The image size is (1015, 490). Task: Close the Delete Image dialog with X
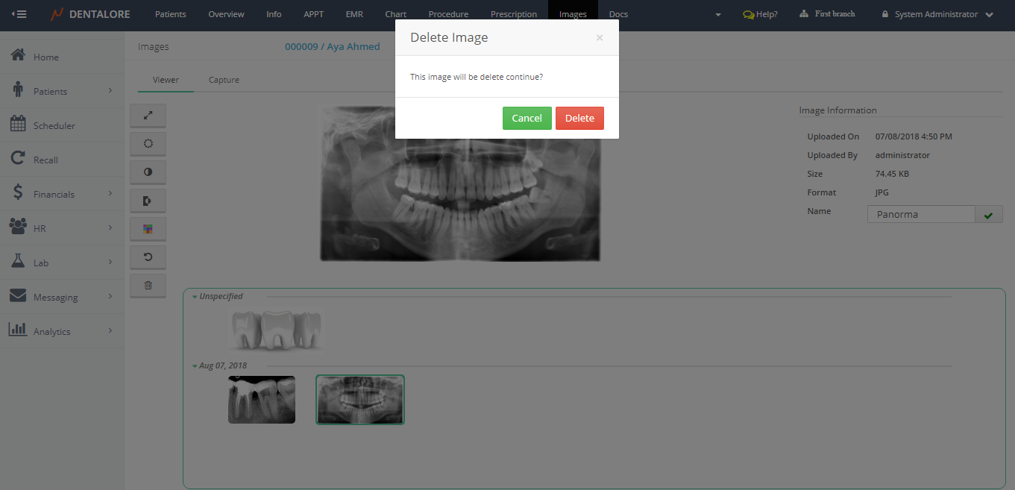(599, 38)
